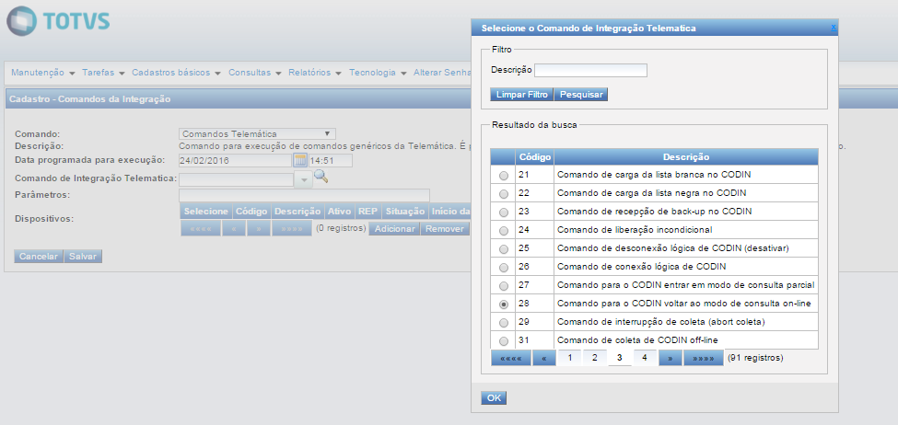Click 'Comando de recepção de back-up no CODIN'
Viewport: 898px width, 425px height.
tap(654, 212)
